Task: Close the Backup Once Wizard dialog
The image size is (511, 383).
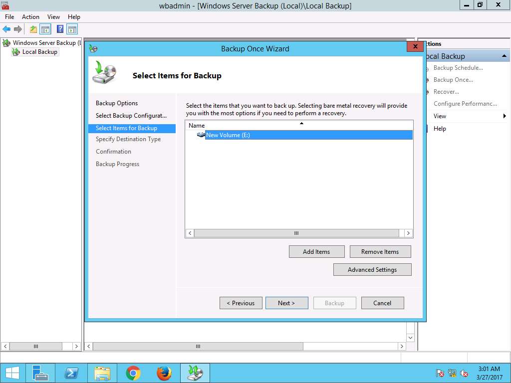Action: pos(415,46)
